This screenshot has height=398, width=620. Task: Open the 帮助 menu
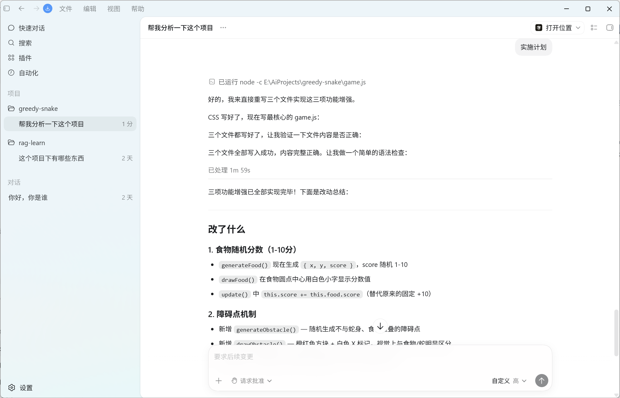coord(138,9)
